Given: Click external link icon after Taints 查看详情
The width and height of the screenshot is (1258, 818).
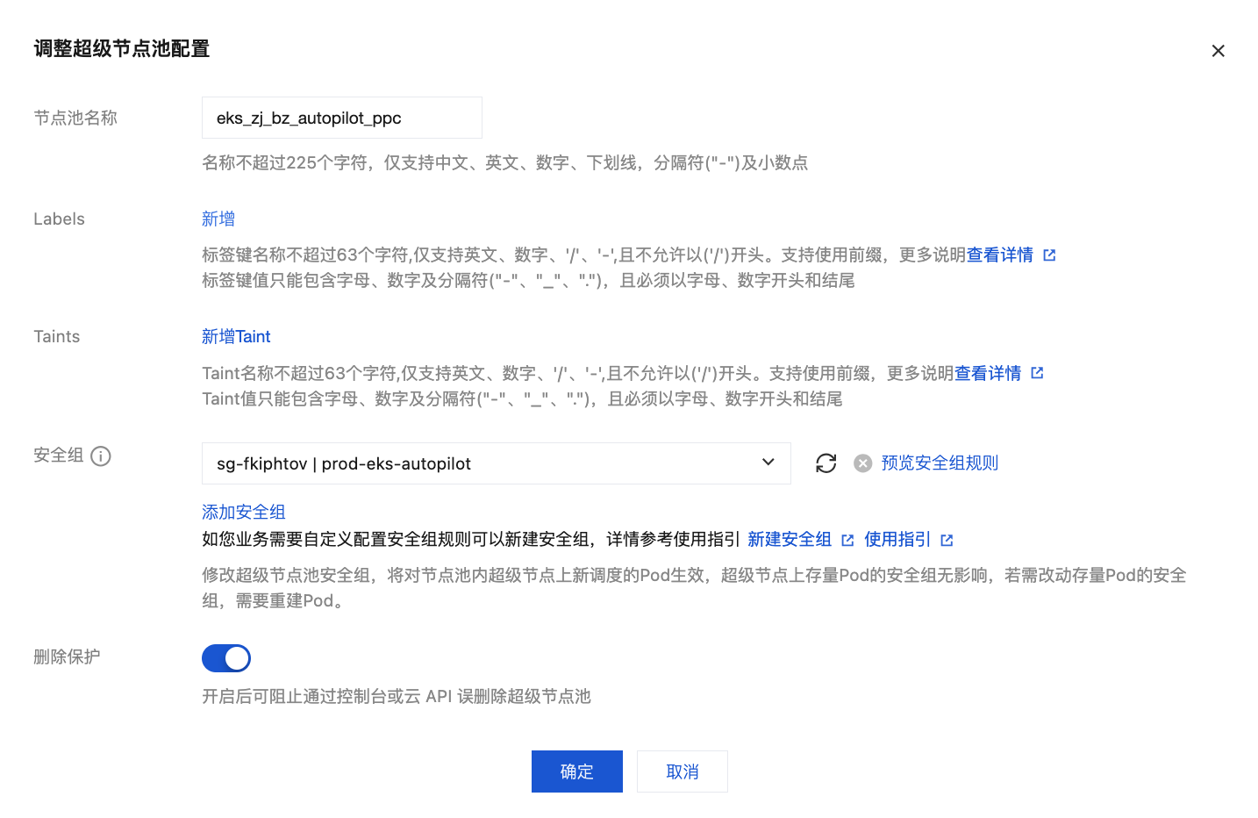Looking at the screenshot, I should point(1037,373).
